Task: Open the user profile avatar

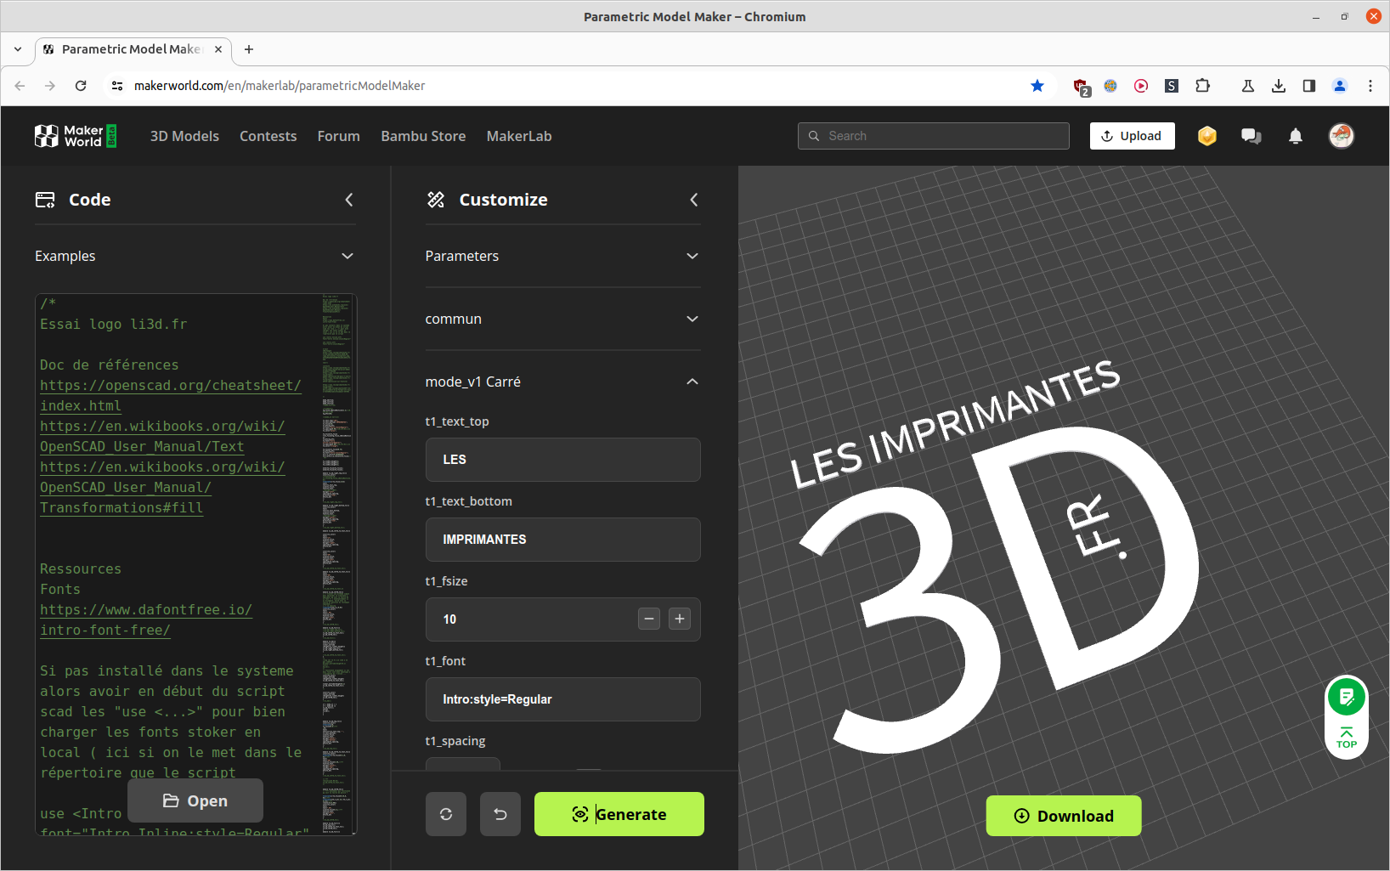Action: pos(1342,136)
